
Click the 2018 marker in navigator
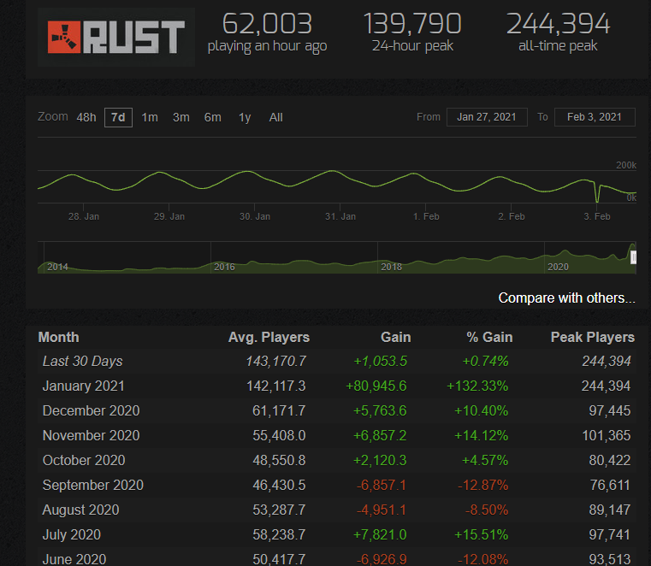point(391,267)
